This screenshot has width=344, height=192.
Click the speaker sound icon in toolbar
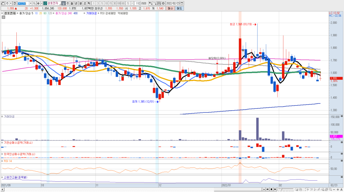(x=38, y=3)
